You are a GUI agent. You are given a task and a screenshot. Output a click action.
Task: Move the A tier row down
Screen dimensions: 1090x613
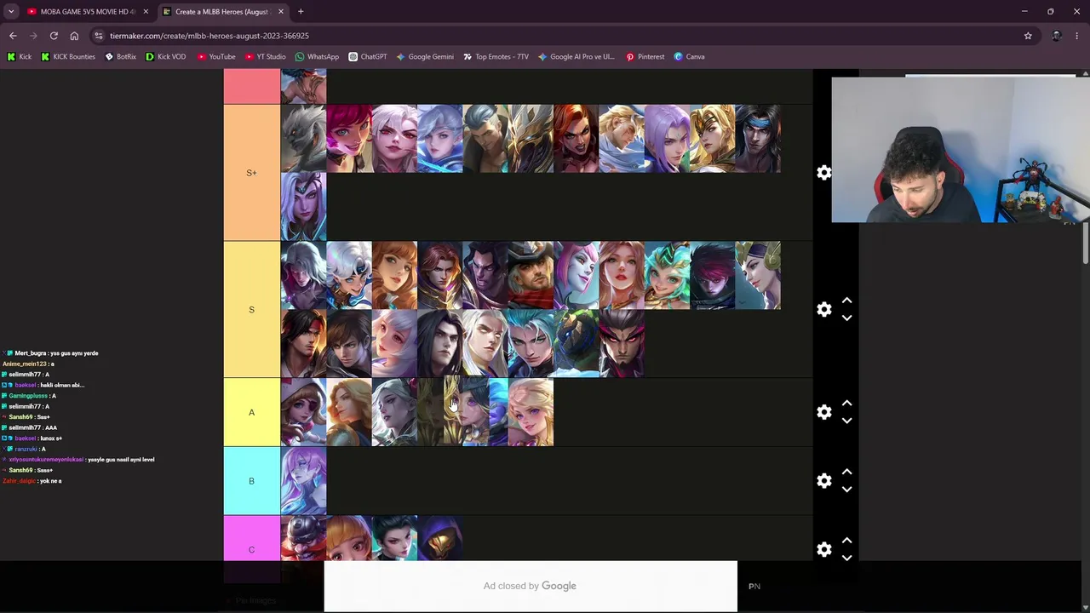click(846, 421)
